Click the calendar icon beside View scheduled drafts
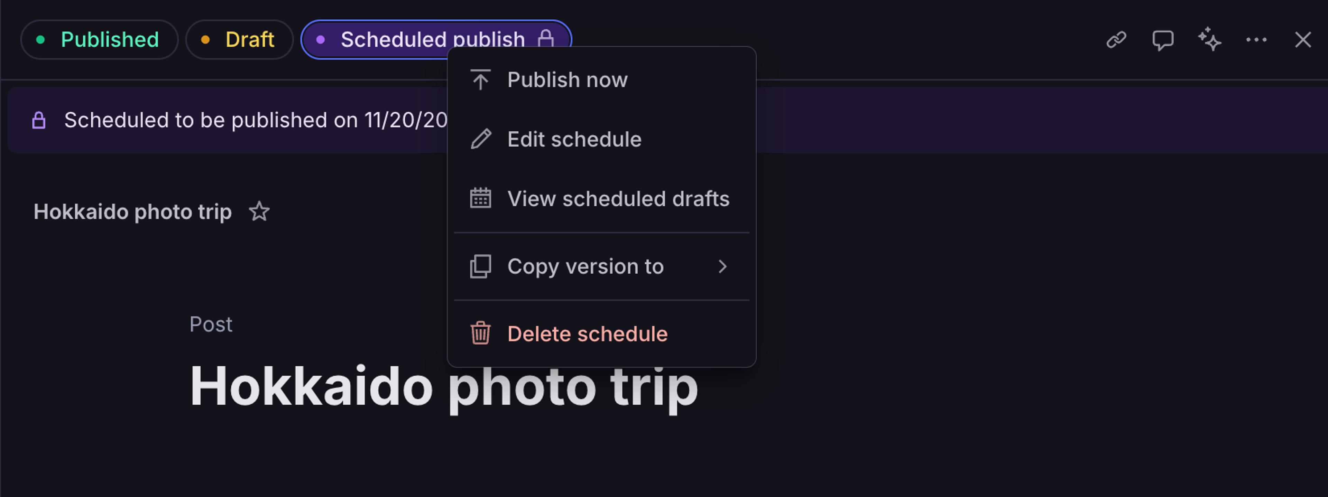Screen dimensions: 1328x497 pos(480,198)
